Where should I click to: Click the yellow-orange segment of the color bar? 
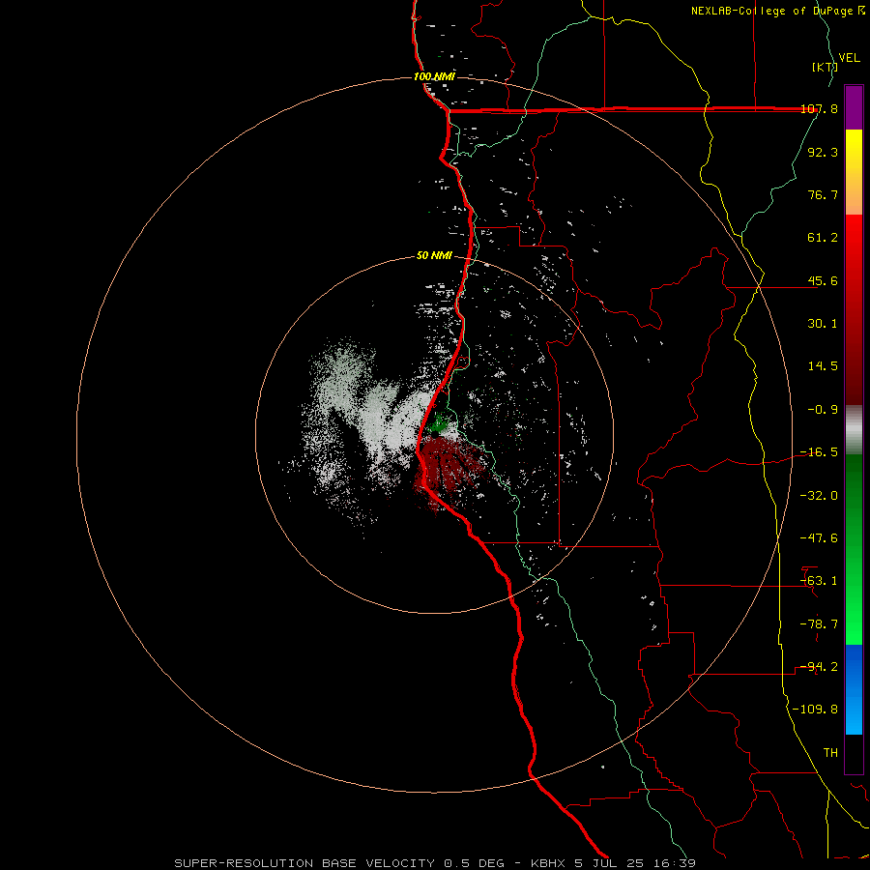point(854,172)
